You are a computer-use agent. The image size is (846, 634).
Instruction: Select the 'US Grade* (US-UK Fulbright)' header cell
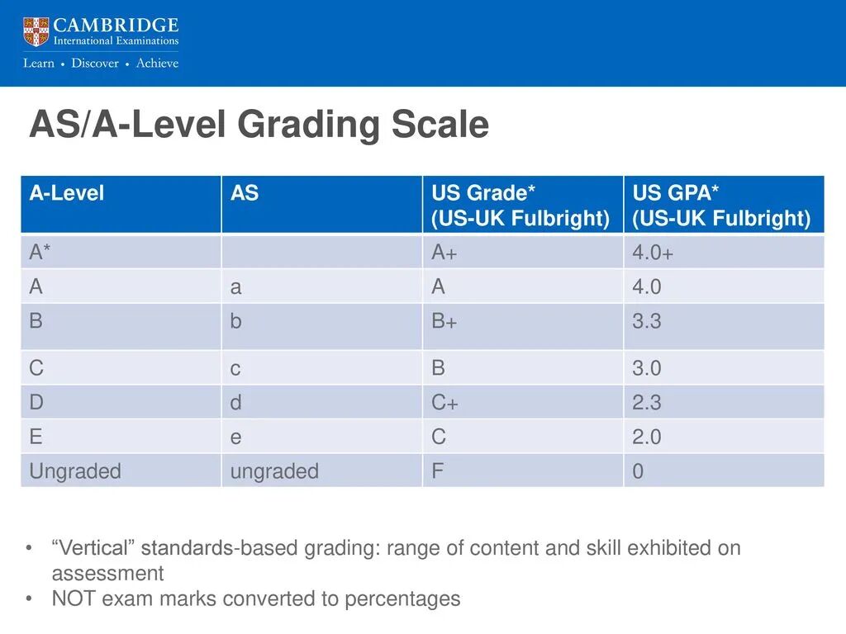520,206
